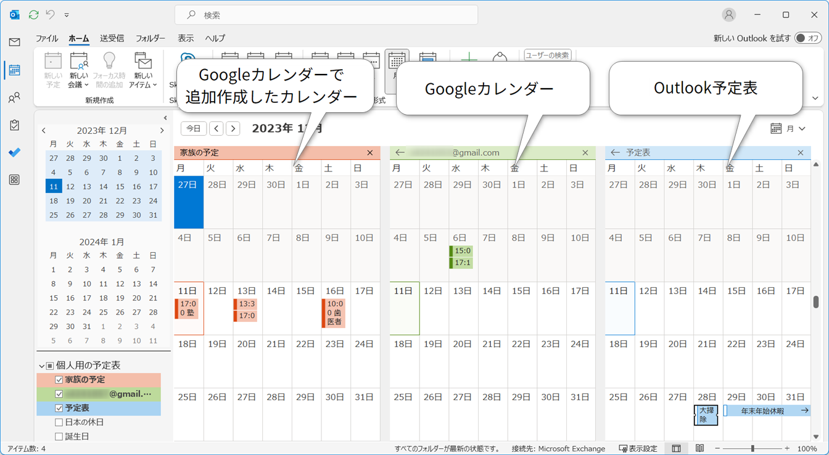Click the 今日 button
Screen dimensions: 829x455
(194, 128)
